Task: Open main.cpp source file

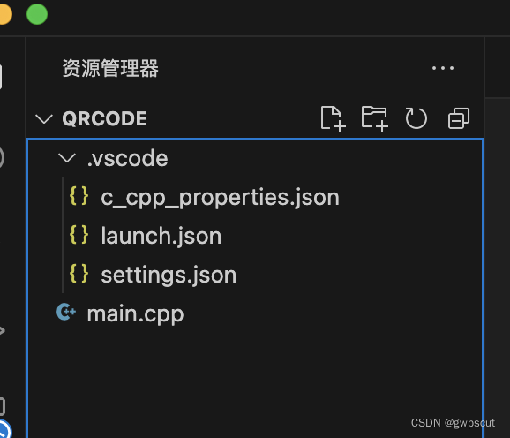Action: [255, 314]
